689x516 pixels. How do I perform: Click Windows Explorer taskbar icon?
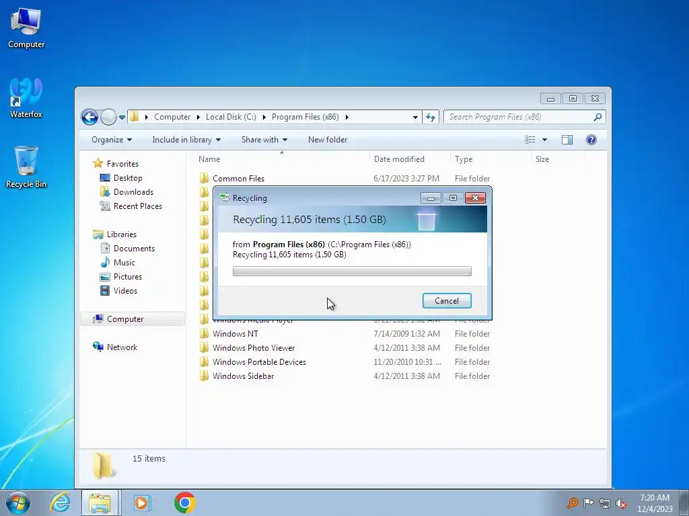pos(100,503)
